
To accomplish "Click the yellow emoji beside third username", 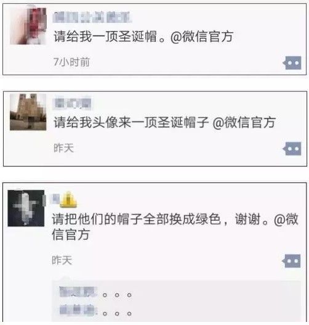I will pos(68,199).
